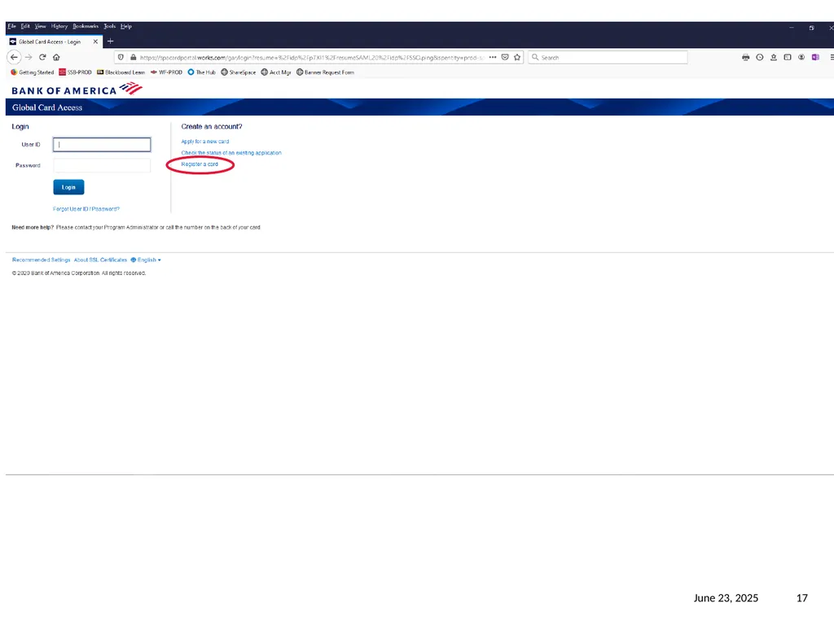Open a new tab with the plus icon
Screen dimensions: 834x625
click(x=111, y=41)
